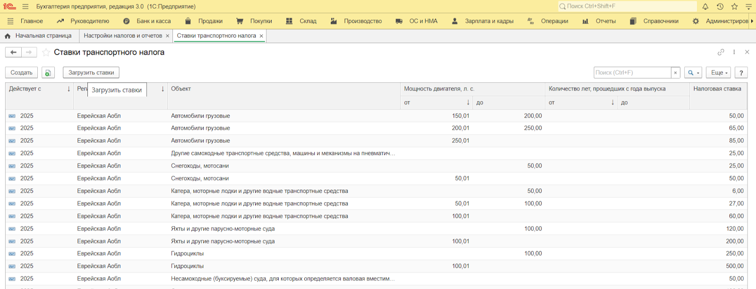Image resolution: width=756 pixels, height=289 pixels.
Task: Select the Несамоходные (буксируемые) суда row
Action: click(x=376, y=279)
